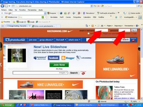Expand the find stuff dropdown
The height and width of the screenshot is (107, 143).
(x=61, y=40)
